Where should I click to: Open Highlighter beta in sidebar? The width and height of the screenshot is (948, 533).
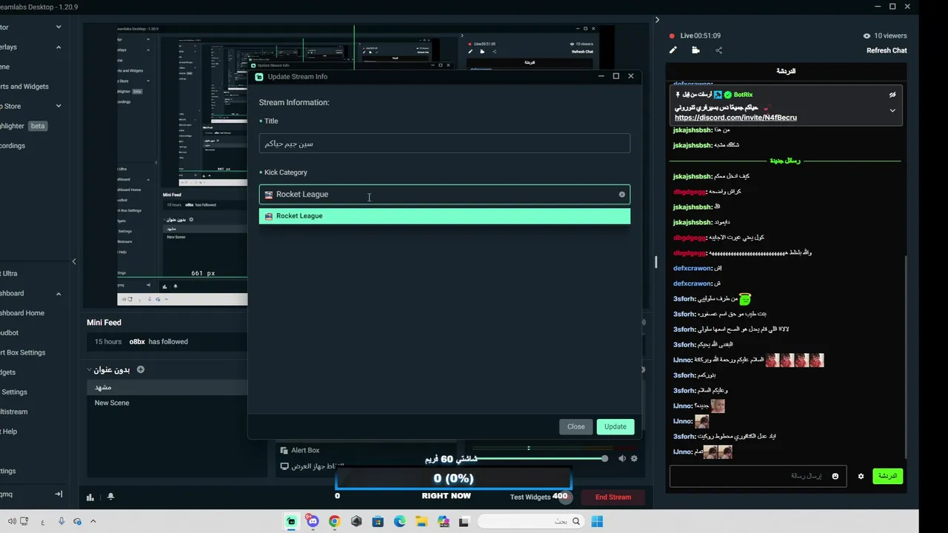coord(24,126)
